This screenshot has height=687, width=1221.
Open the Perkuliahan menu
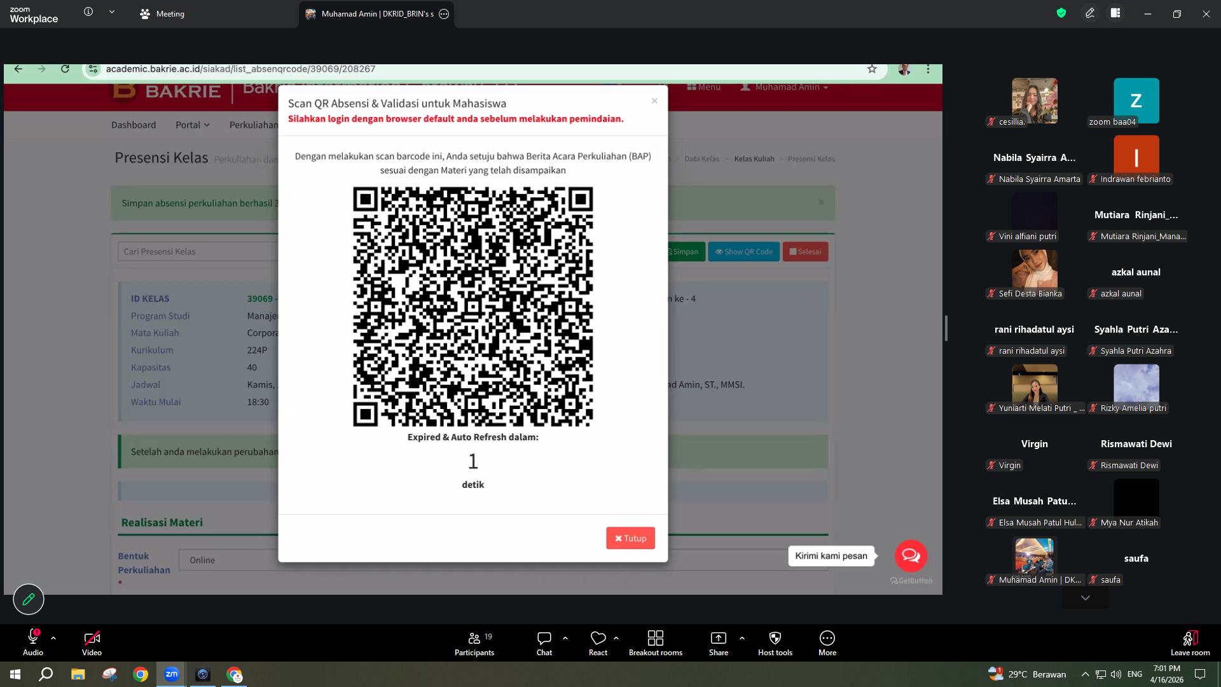tap(254, 125)
